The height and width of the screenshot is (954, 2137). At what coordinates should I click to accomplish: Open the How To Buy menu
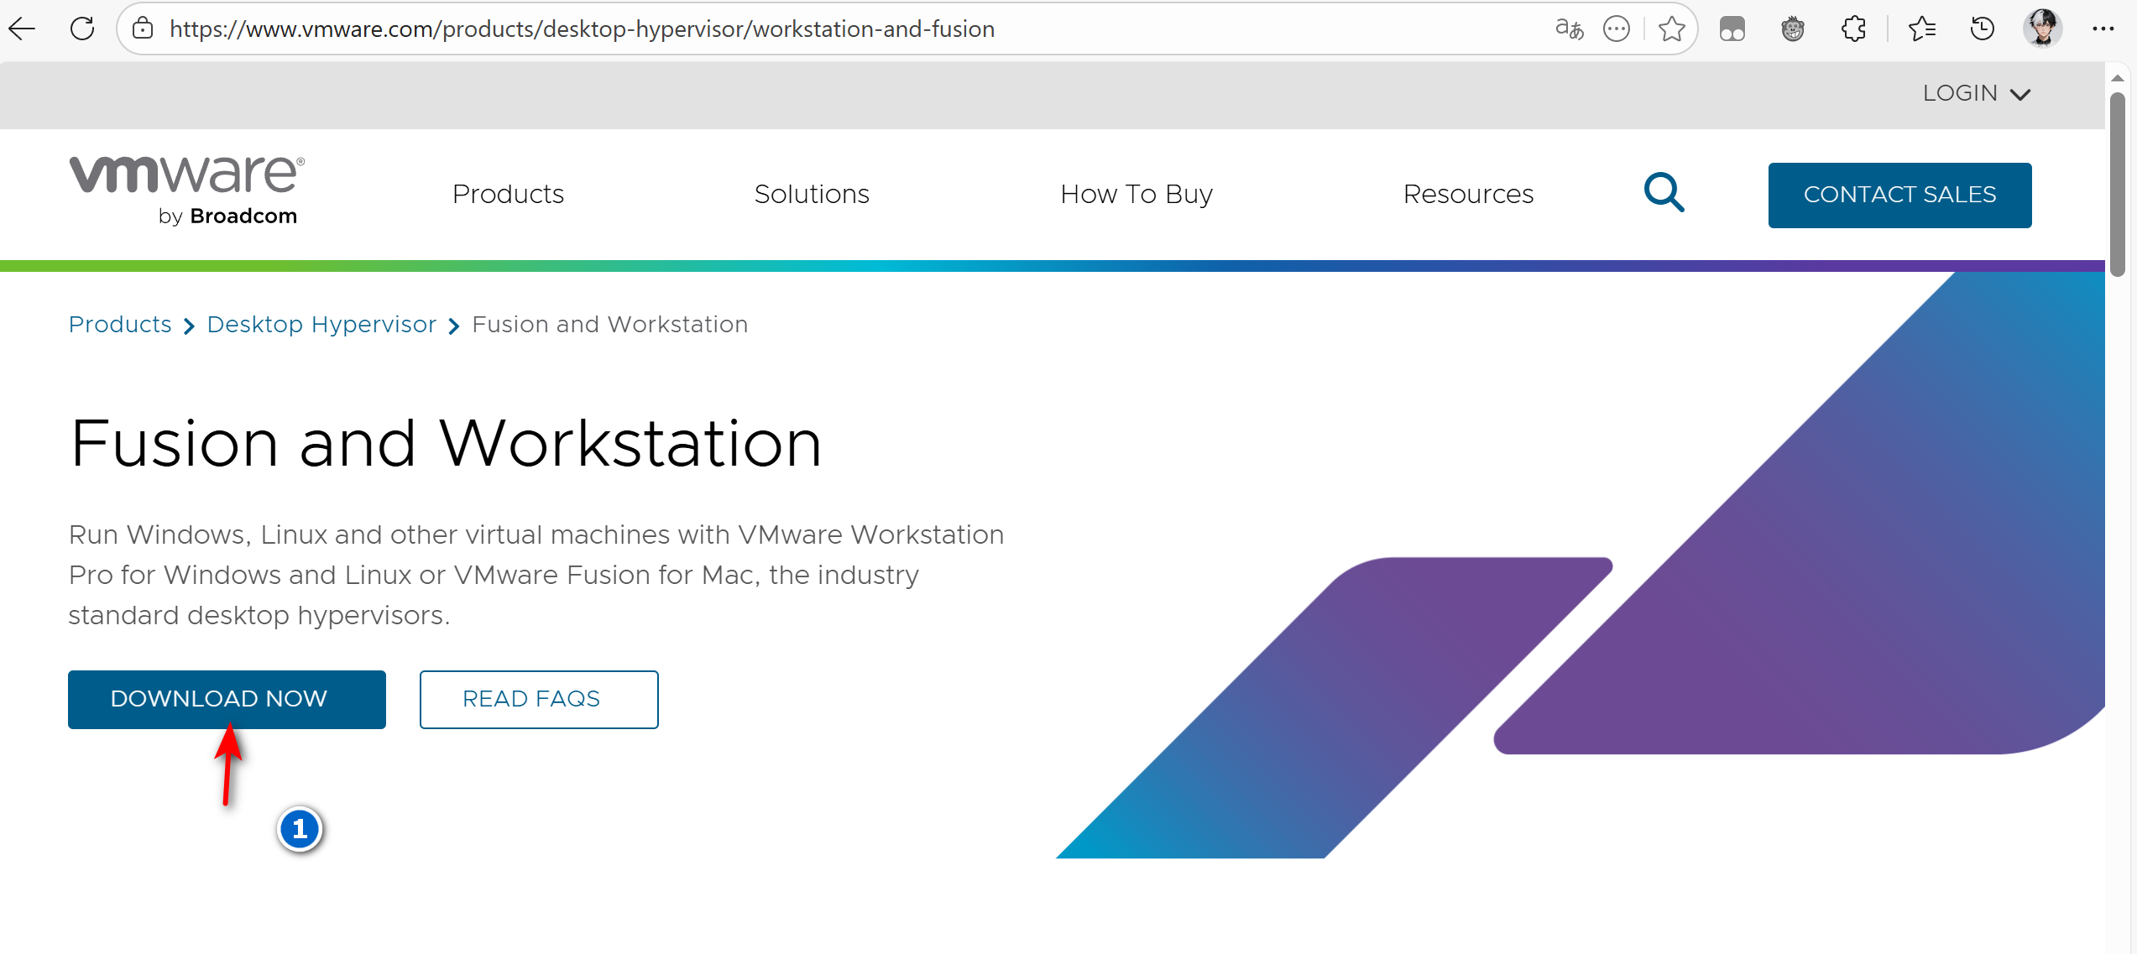[1136, 194]
